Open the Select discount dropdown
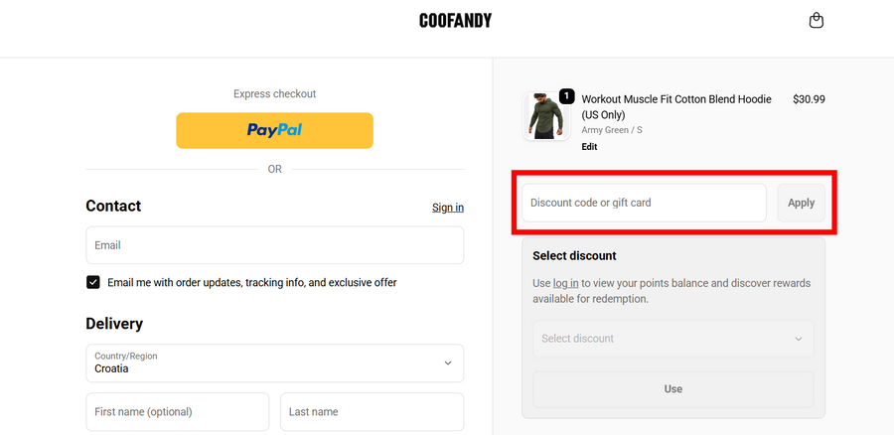 (x=672, y=339)
